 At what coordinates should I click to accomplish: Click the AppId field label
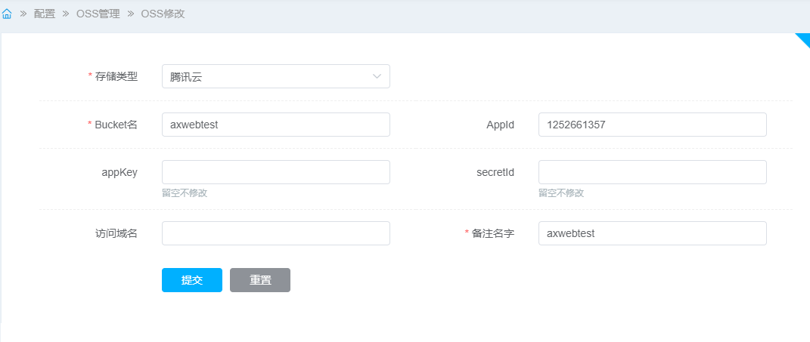(x=500, y=125)
